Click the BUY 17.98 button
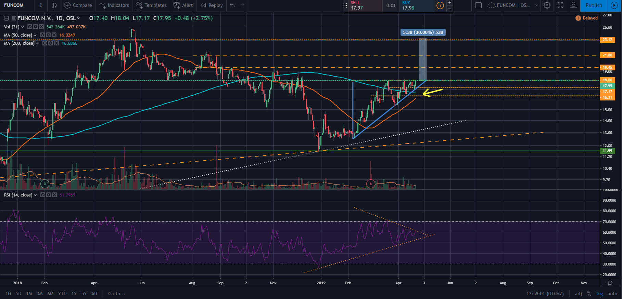 416,5
